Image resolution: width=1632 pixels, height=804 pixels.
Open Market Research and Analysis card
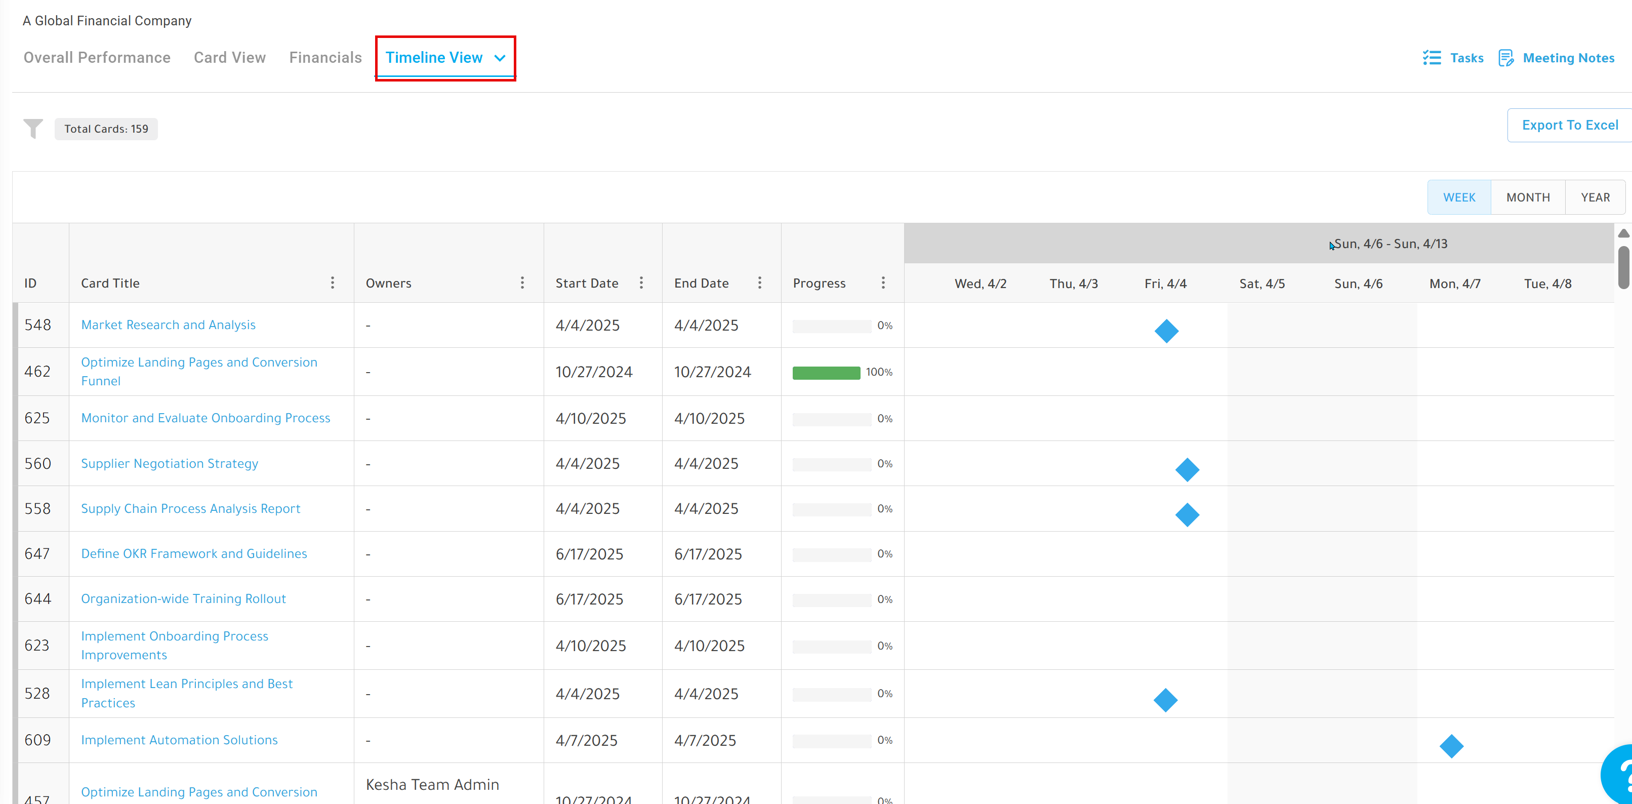[x=169, y=325]
